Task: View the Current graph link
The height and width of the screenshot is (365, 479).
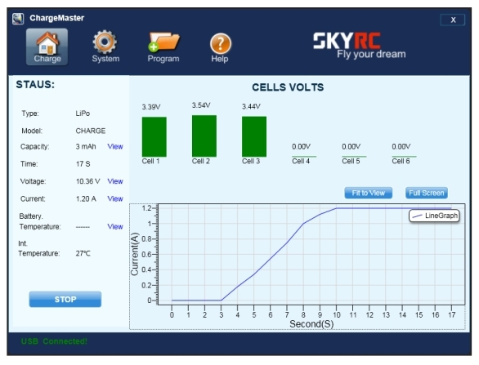Action: [115, 198]
